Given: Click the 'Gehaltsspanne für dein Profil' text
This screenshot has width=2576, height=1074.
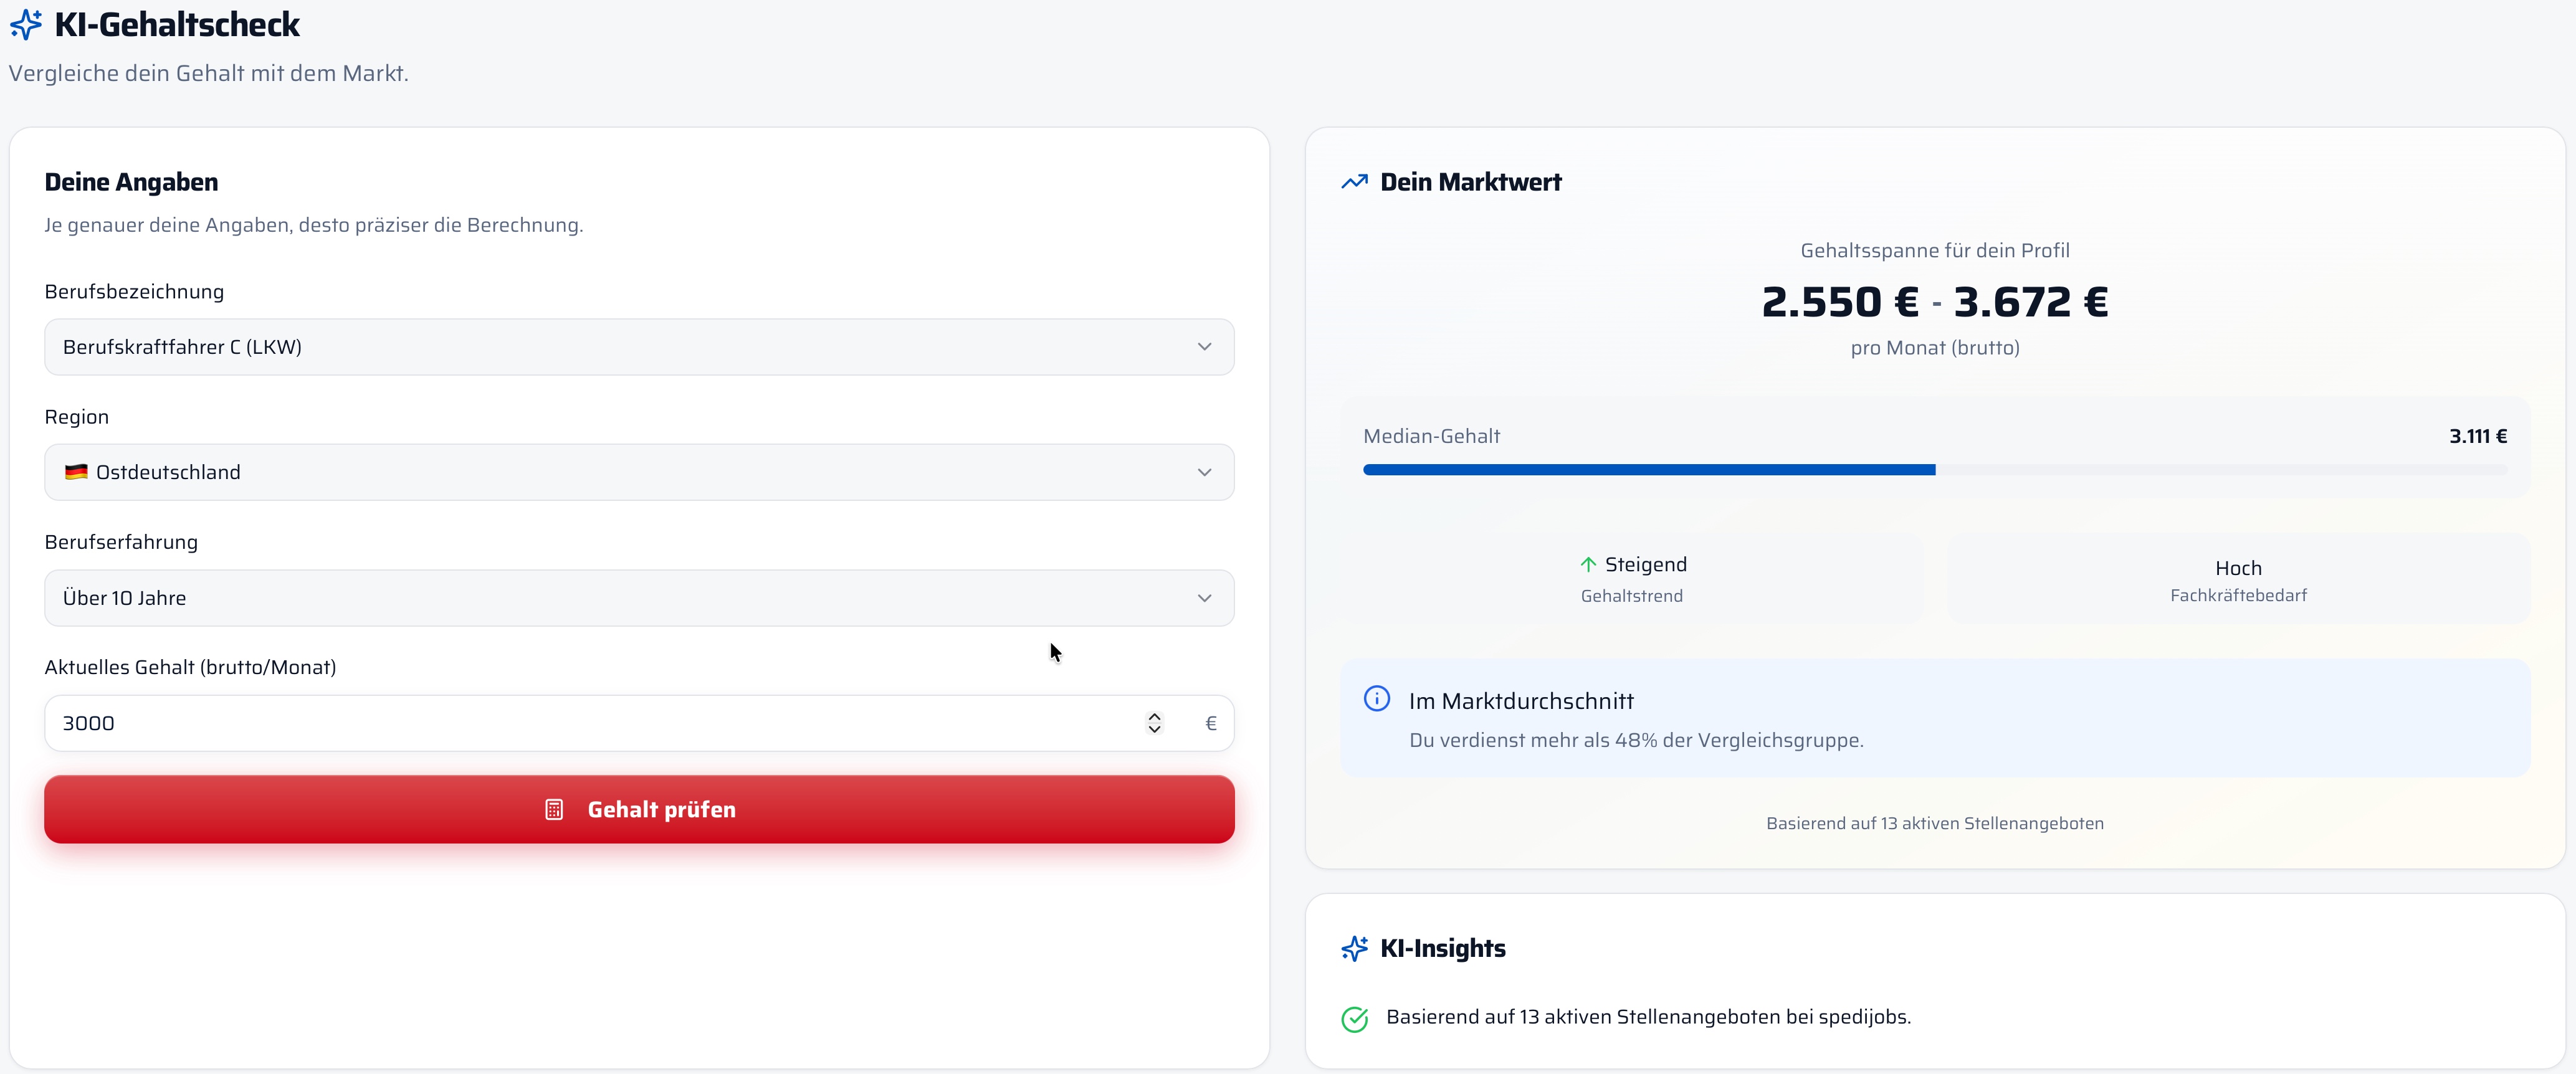Looking at the screenshot, I should (x=1934, y=250).
